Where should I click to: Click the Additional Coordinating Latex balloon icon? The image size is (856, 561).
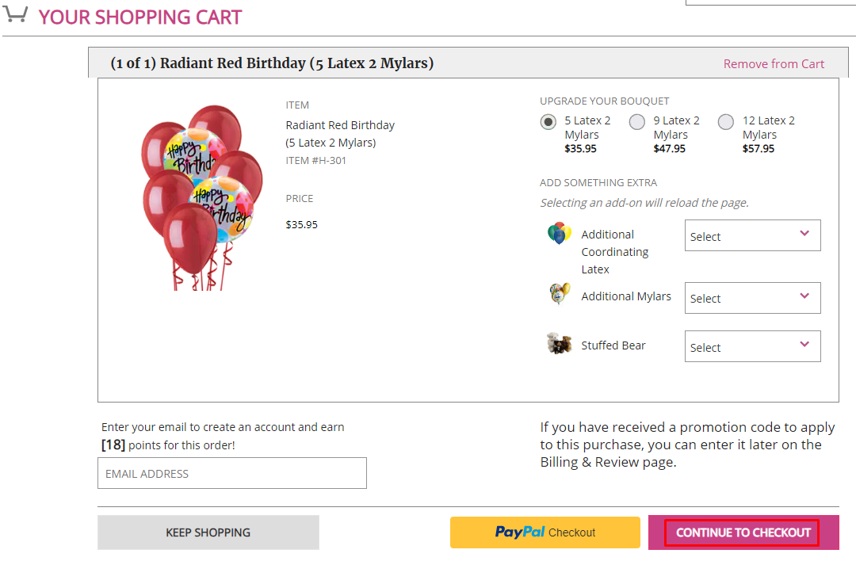point(559,233)
